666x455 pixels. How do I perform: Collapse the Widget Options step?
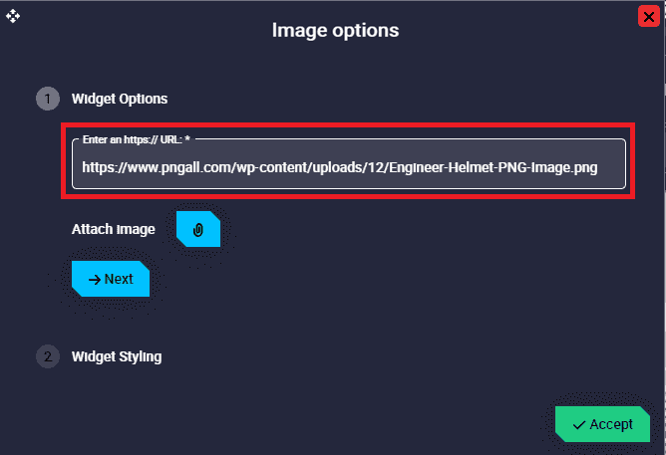tap(120, 99)
